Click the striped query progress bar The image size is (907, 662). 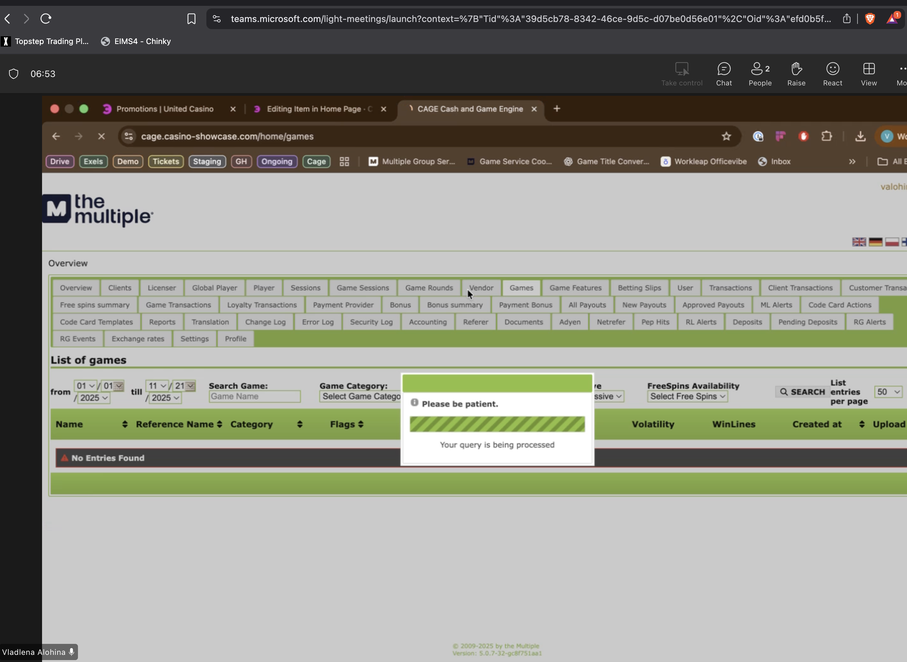tap(497, 424)
